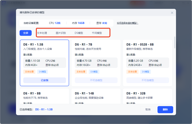Switch to the DS模型 filter tab

click(79, 33)
